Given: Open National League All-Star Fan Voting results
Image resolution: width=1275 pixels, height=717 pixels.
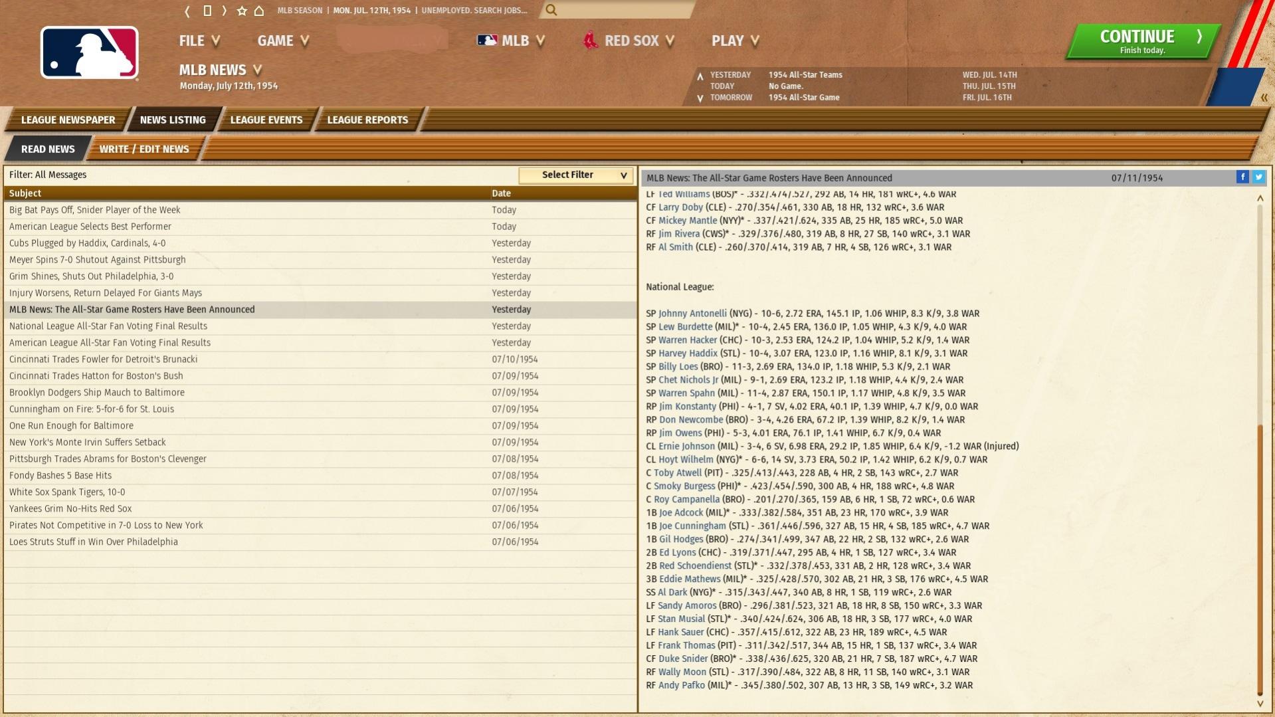Looking at the screenshot, I should tap(320, 326).
